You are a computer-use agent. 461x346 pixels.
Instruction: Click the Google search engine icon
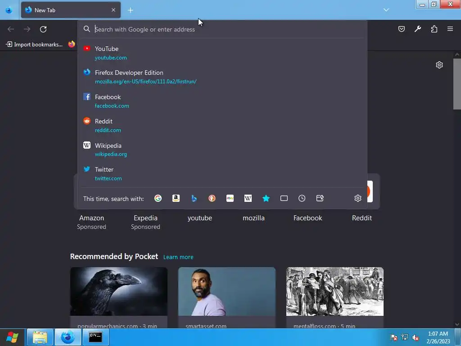tap(158, 198)
